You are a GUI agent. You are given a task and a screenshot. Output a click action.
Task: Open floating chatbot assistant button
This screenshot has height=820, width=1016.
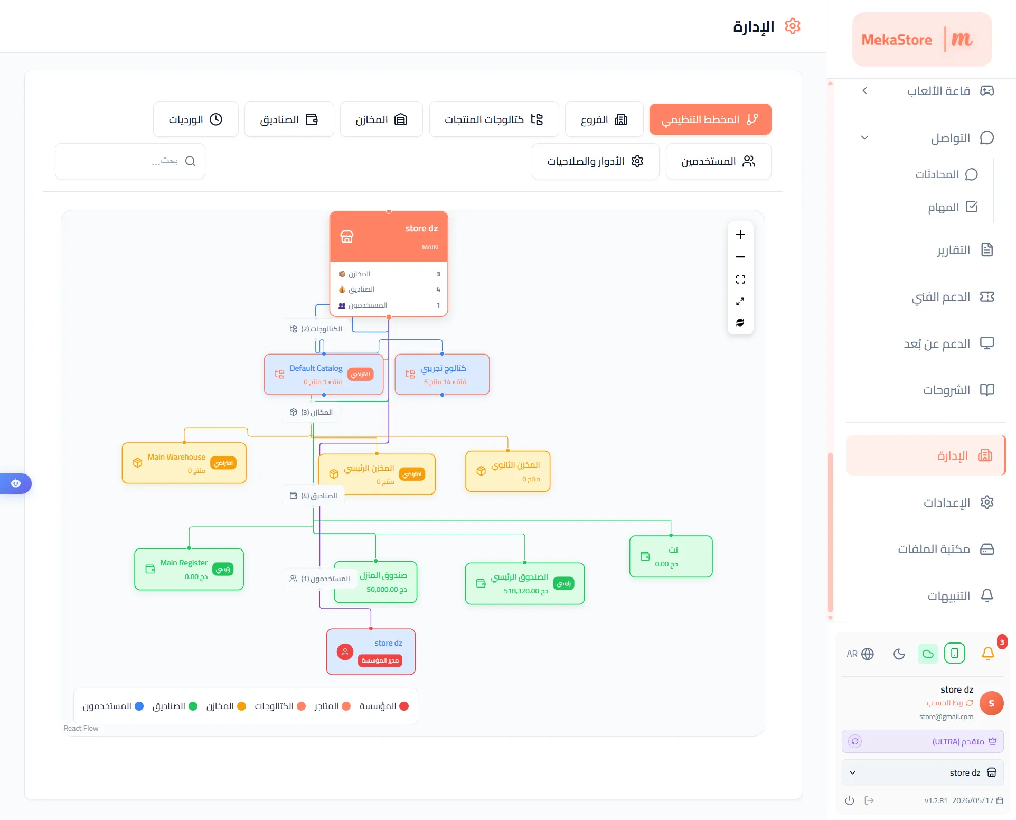pos(16,483)
